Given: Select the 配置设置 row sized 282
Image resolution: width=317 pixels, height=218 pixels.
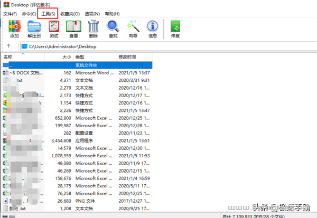Looking at the screenshot, I should click(78, 133).
